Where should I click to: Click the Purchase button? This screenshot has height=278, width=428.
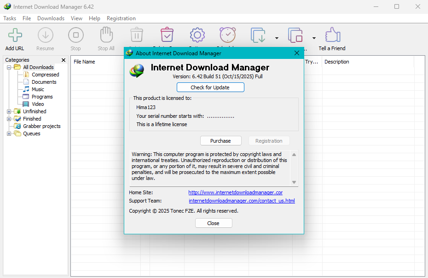pyautogui.click(x=220, y=141)
